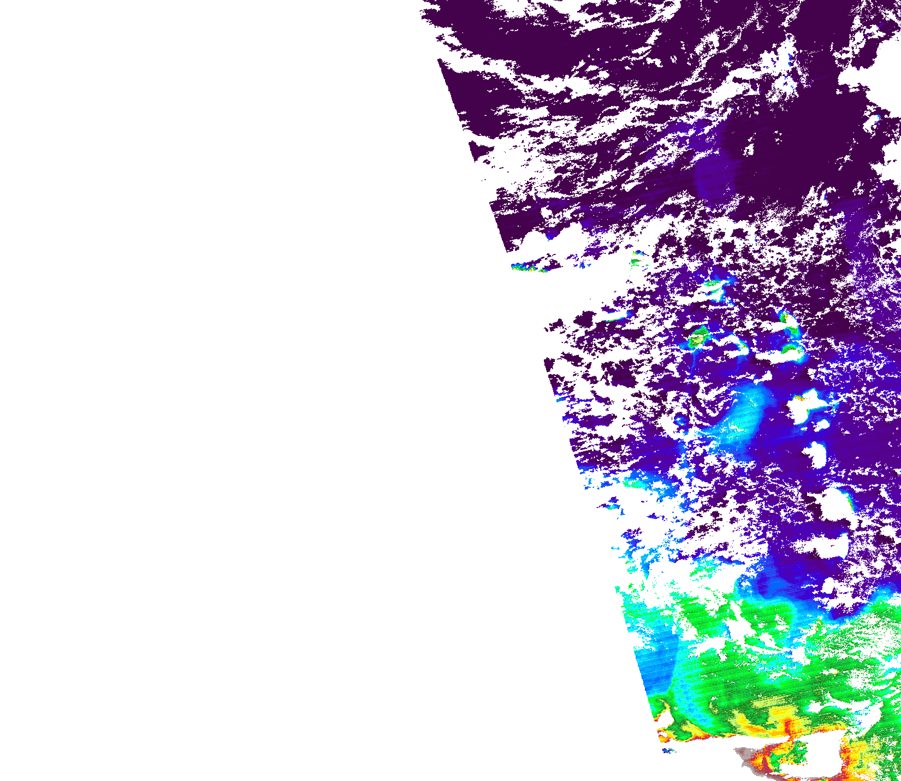Image resolution: width=901 pixels, height=781 pixels.
Task: Click the large blank white area on the left
Action: 218,382
